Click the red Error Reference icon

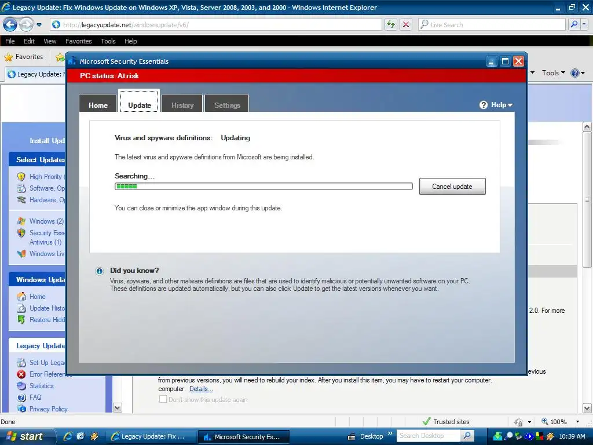(x=21, y=374)
